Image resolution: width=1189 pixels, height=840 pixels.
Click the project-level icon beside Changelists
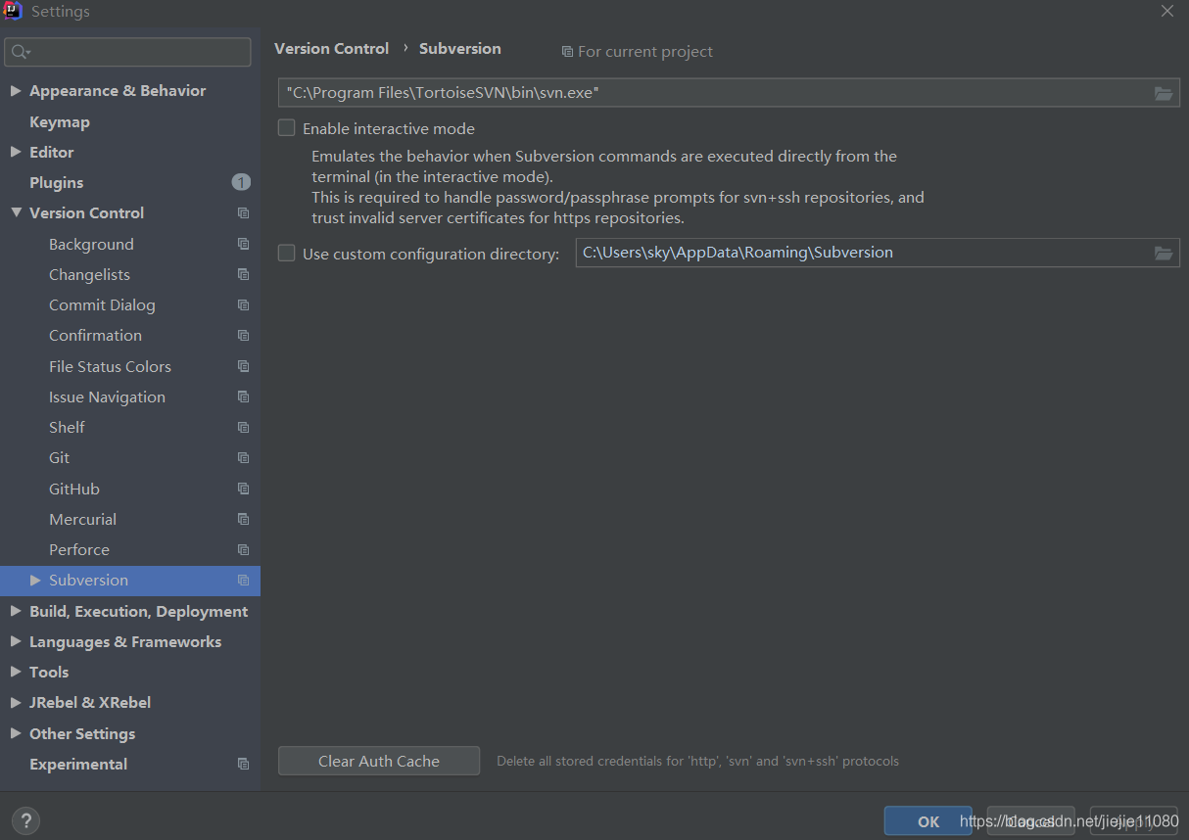pyautogui.click(x=243, y=275)
